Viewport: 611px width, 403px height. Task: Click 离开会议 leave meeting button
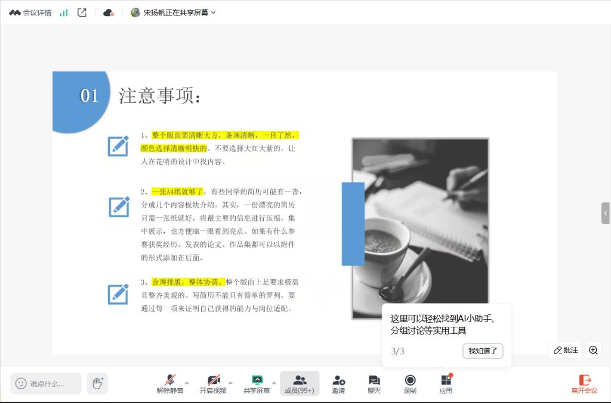click(x=584, y=383)
